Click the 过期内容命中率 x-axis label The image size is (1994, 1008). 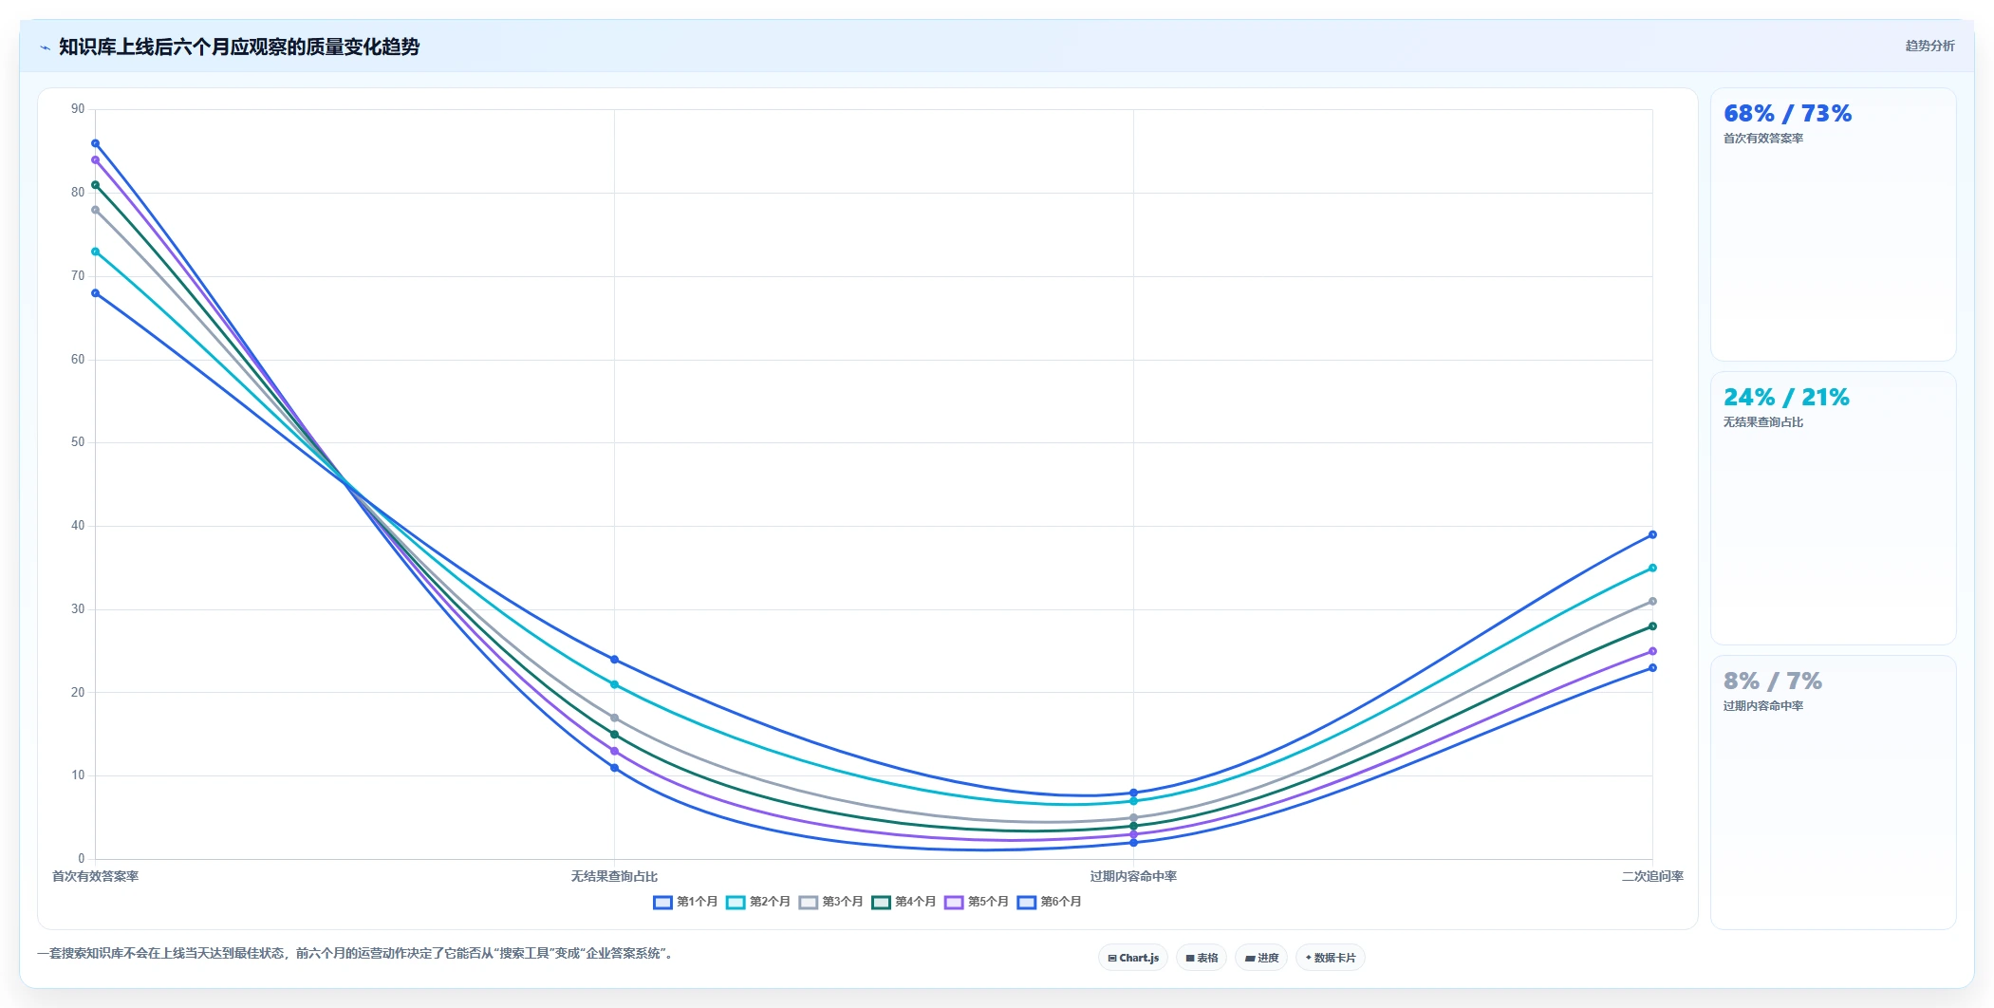[x=1133, y=876]
